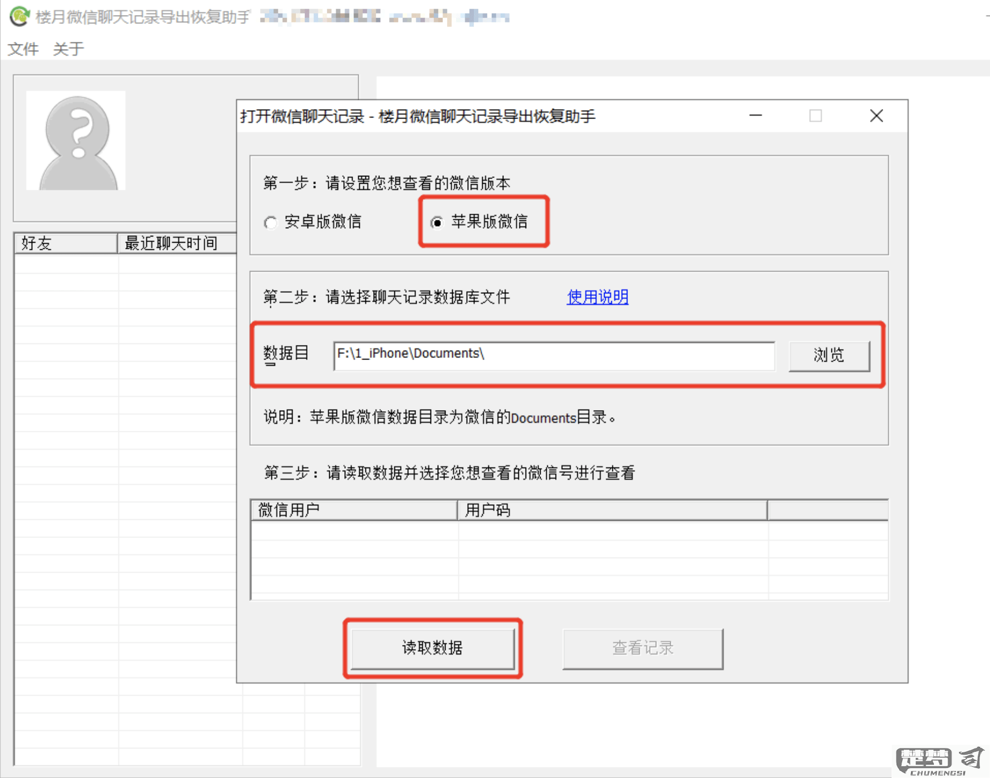990x778 pixels.
Task: Click the 第一步 instruction text
Action: click(x=387, y=183)
